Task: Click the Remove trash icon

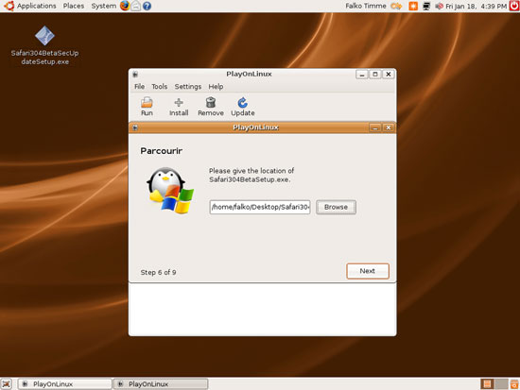Action: click(211, 102)
